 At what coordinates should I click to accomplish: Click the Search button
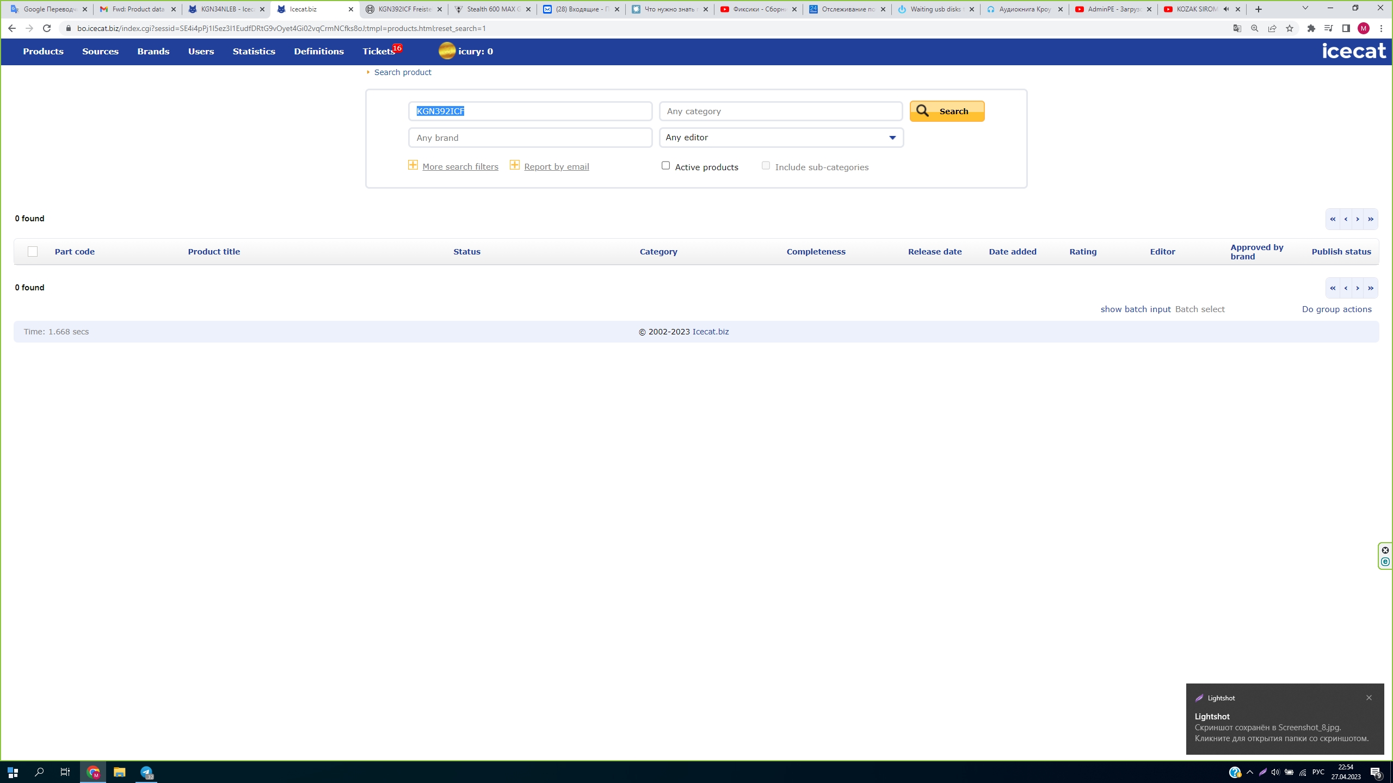tap(946, 111)
